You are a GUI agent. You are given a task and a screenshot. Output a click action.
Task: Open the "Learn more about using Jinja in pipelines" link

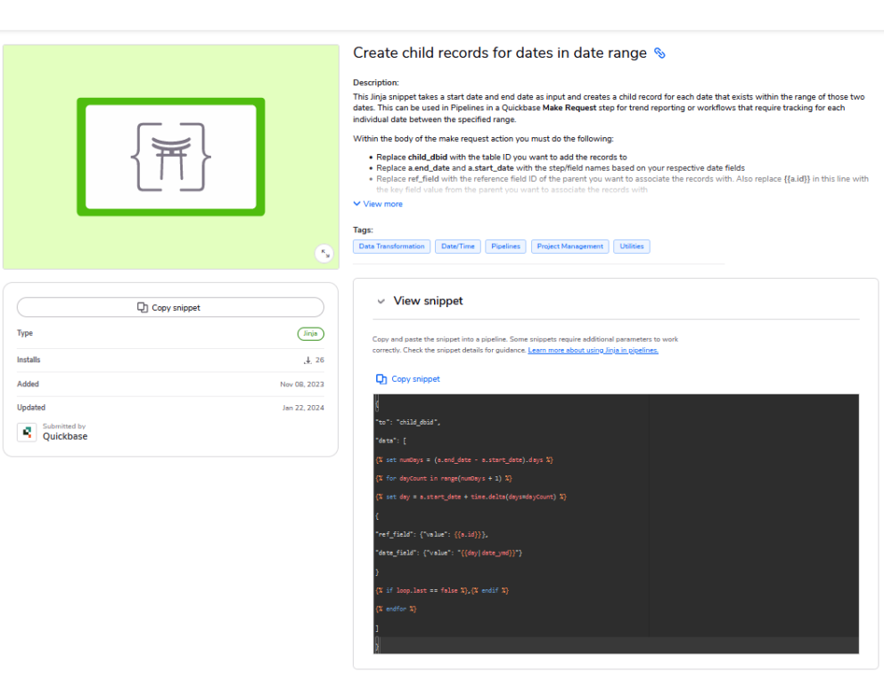(x=593, y=350)
